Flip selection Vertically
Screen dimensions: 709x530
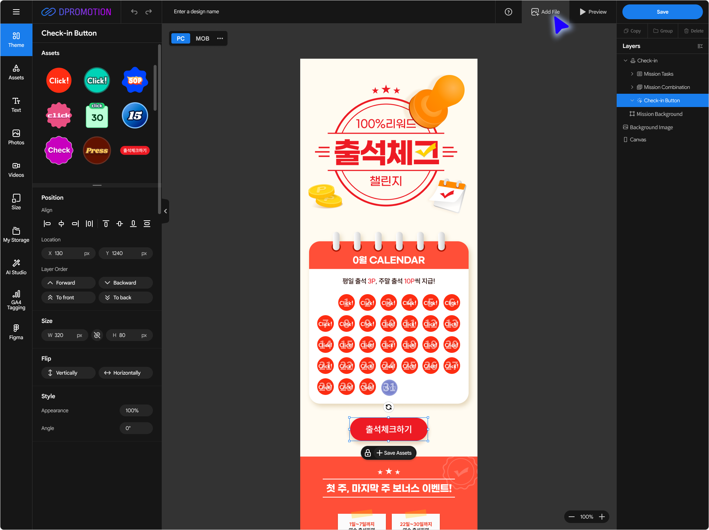click(68, 373)
